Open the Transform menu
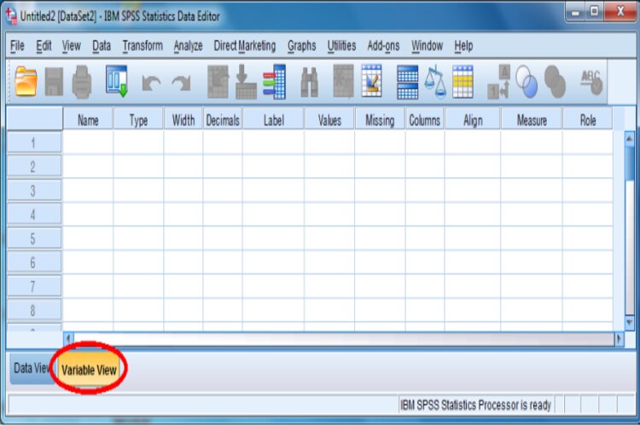 143,46
